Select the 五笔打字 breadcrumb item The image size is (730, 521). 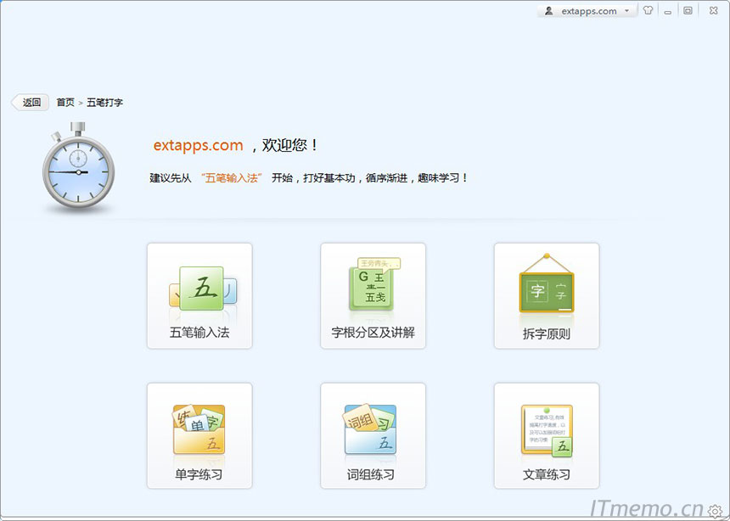pyautogui.click(x=104, y=102)
